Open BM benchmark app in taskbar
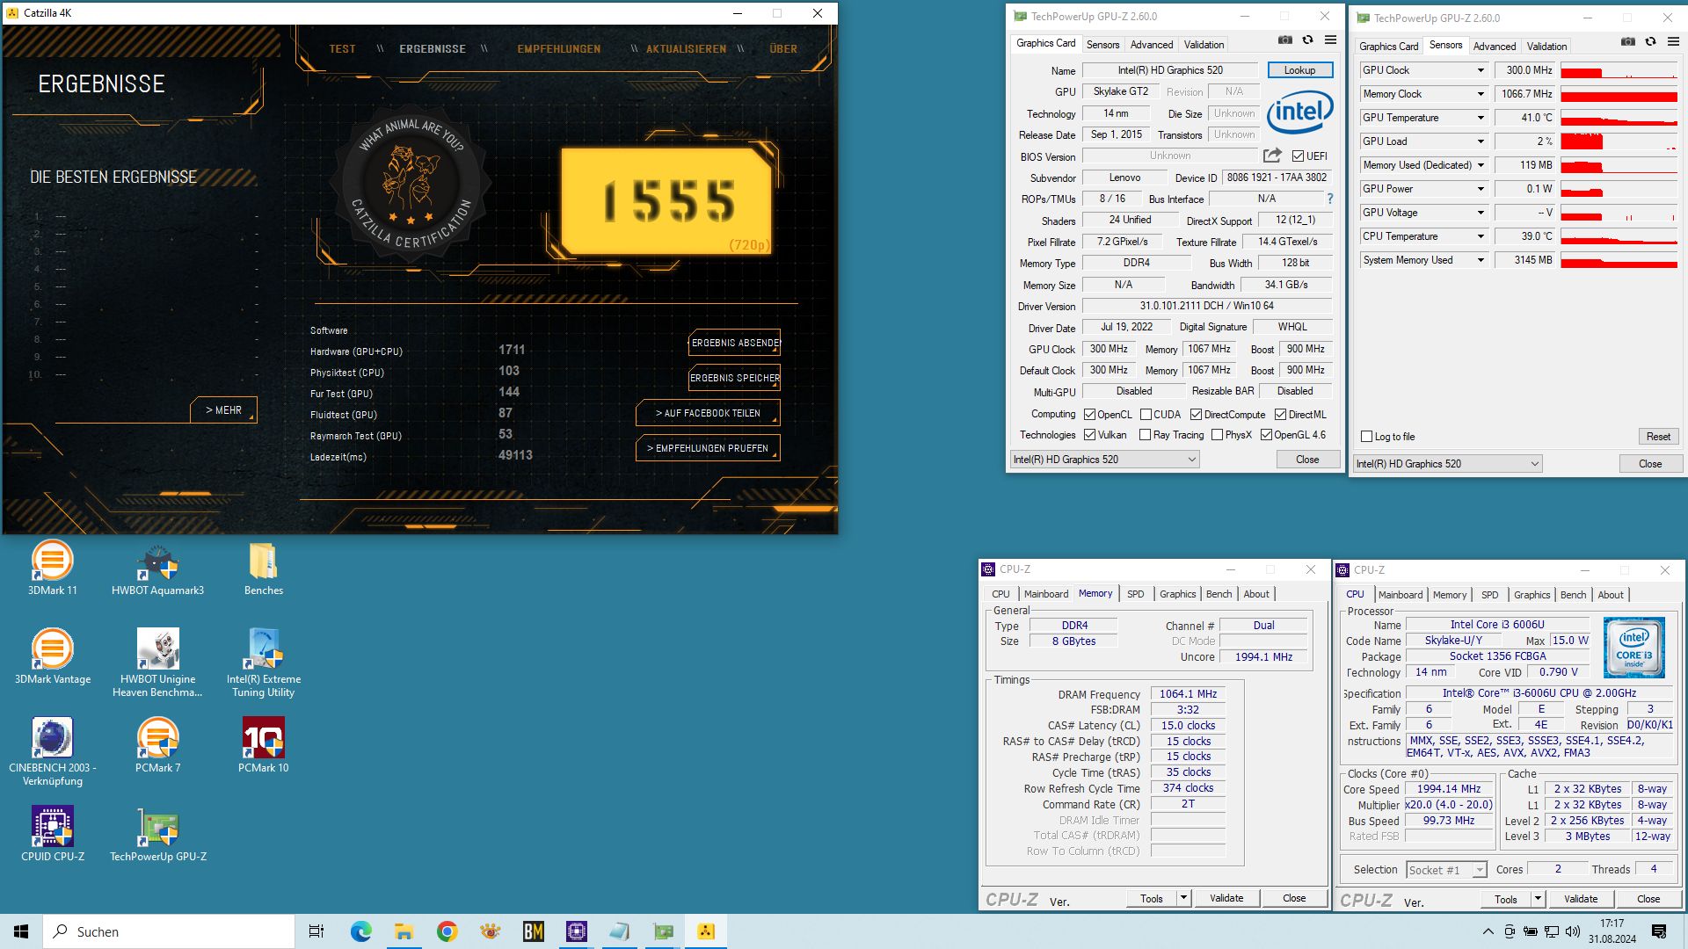 [x=534, y=931]
